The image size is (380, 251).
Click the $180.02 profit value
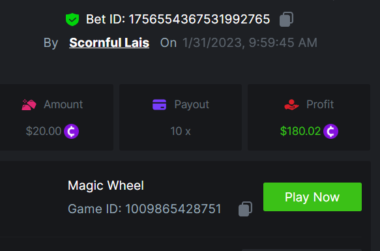[300, 131]
